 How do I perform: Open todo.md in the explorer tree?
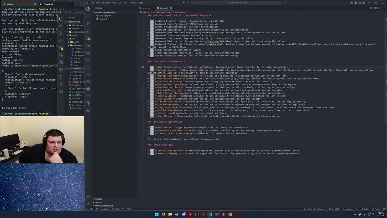[103, 19]
